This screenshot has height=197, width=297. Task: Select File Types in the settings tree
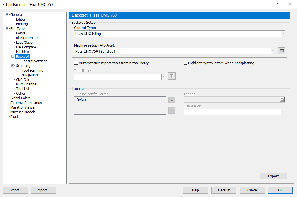[18, 28]
